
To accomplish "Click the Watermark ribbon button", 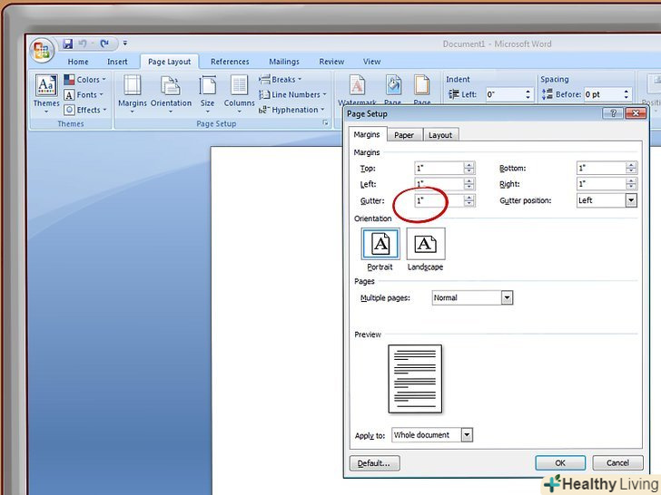I will click(x=357, y=90).
